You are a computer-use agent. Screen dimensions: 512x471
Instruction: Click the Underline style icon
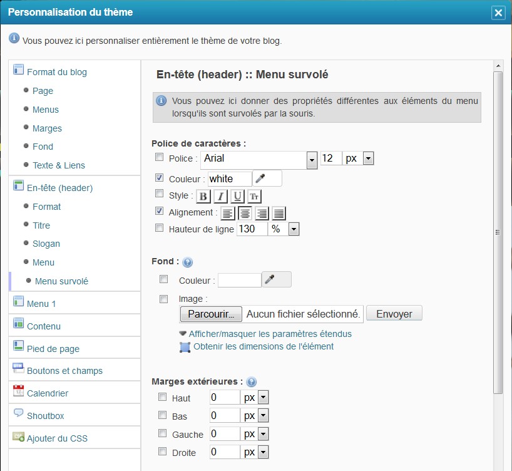(237, 196)
